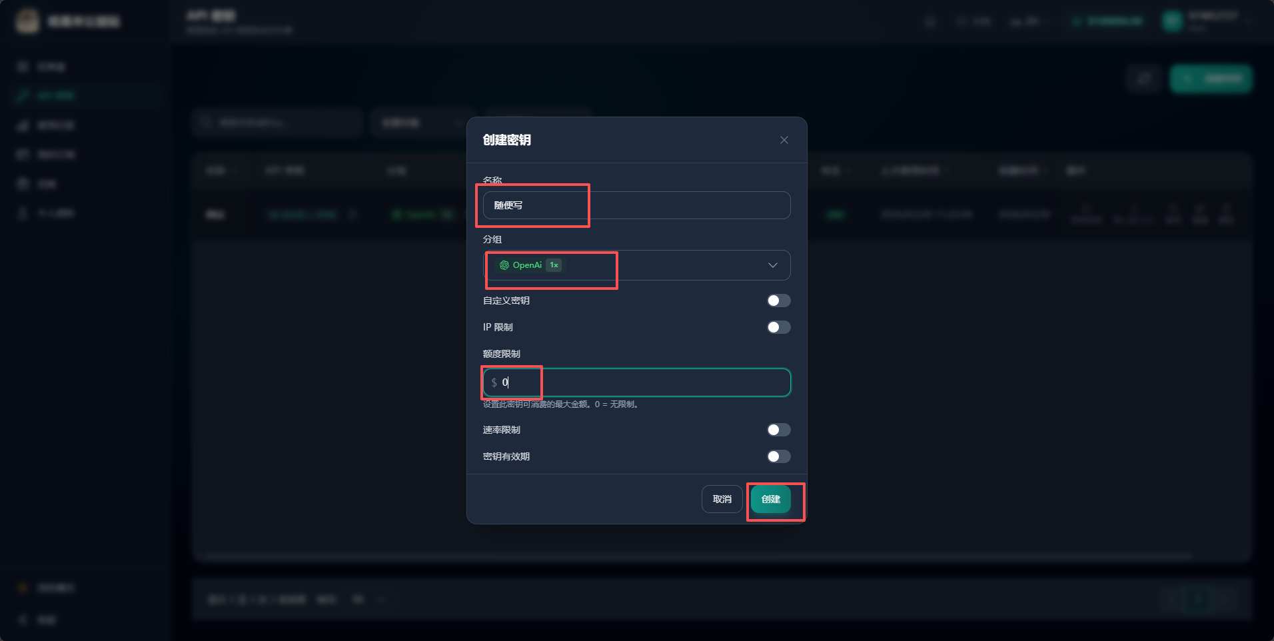Close the 创建密钥 dialog with the X

(x=784, y=140)
